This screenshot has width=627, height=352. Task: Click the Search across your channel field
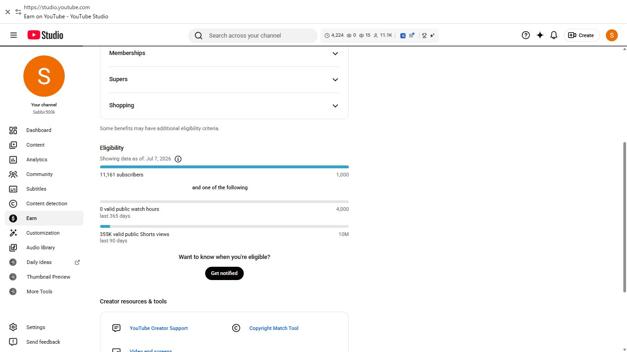(x=253, y=36)
